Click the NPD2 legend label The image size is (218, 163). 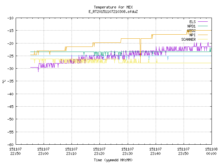191,31
